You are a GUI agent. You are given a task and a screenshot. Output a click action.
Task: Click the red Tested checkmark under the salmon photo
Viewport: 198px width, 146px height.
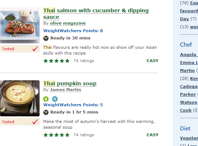click(35, 49)
